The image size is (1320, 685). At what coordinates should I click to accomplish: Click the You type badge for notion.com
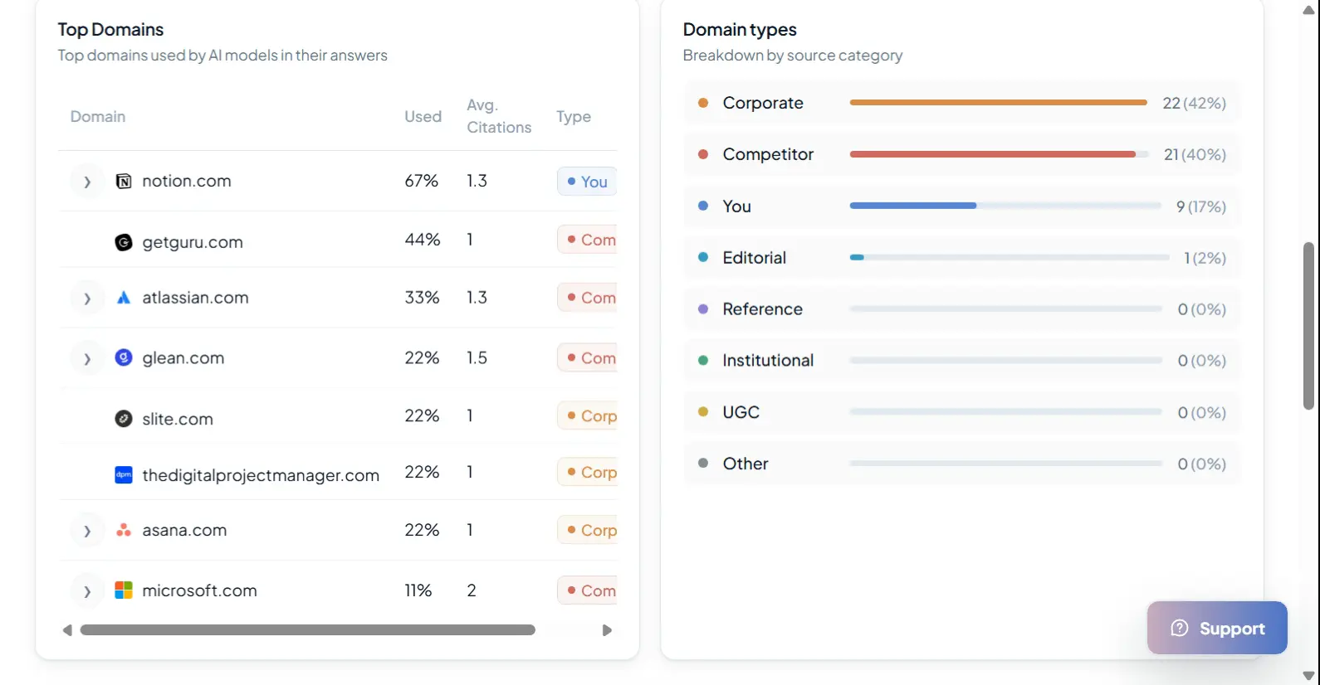tap(587, 182)
